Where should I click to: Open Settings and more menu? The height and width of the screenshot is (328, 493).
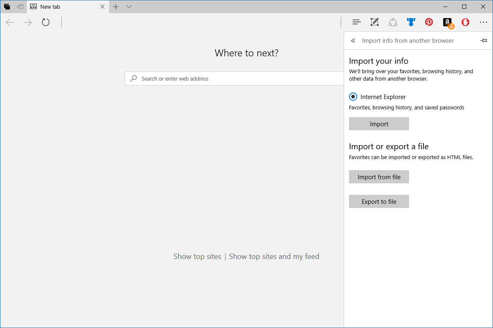[483, 22]
